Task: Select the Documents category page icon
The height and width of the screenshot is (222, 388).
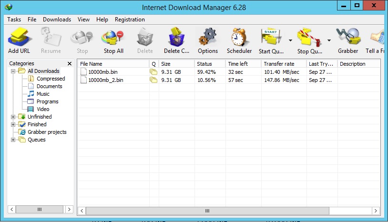Action: click(x=31, y=86)
